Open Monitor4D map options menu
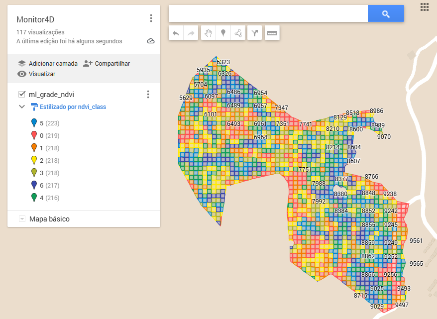The image size is (437, 319). point(151,18)
